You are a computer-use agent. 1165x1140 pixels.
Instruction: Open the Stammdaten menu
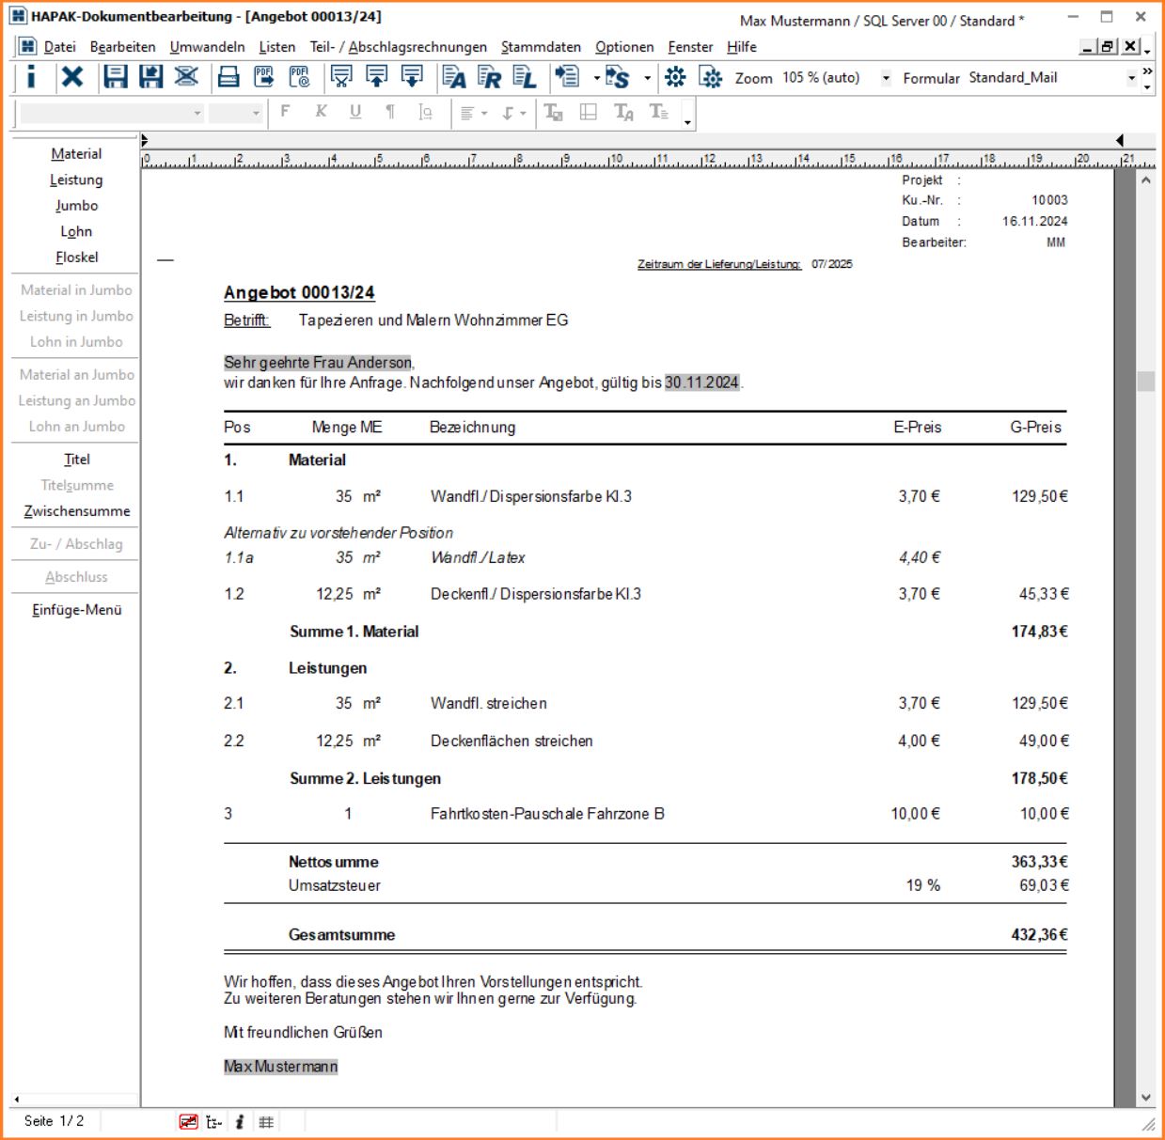(x=541, y=47)
